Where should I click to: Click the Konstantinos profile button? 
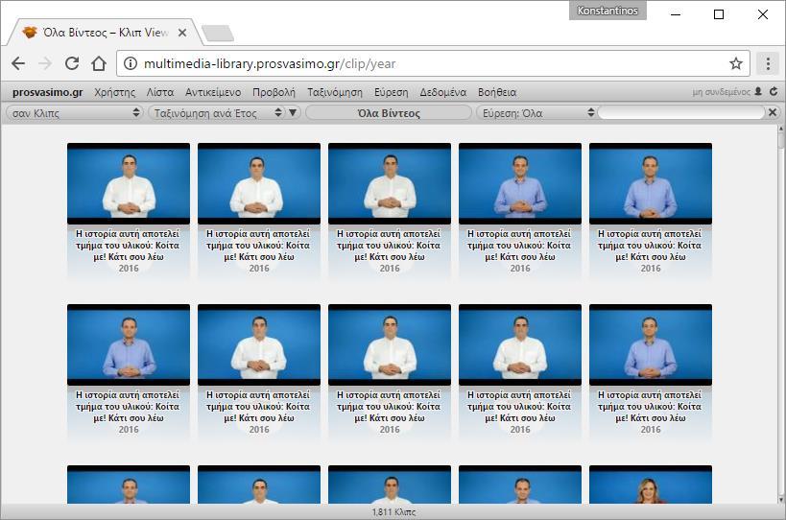[x=607, y=11]
